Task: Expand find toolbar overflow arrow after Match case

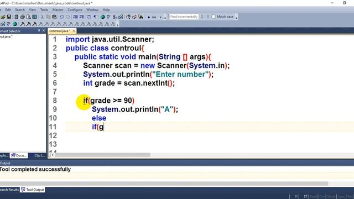Action: 236,18
